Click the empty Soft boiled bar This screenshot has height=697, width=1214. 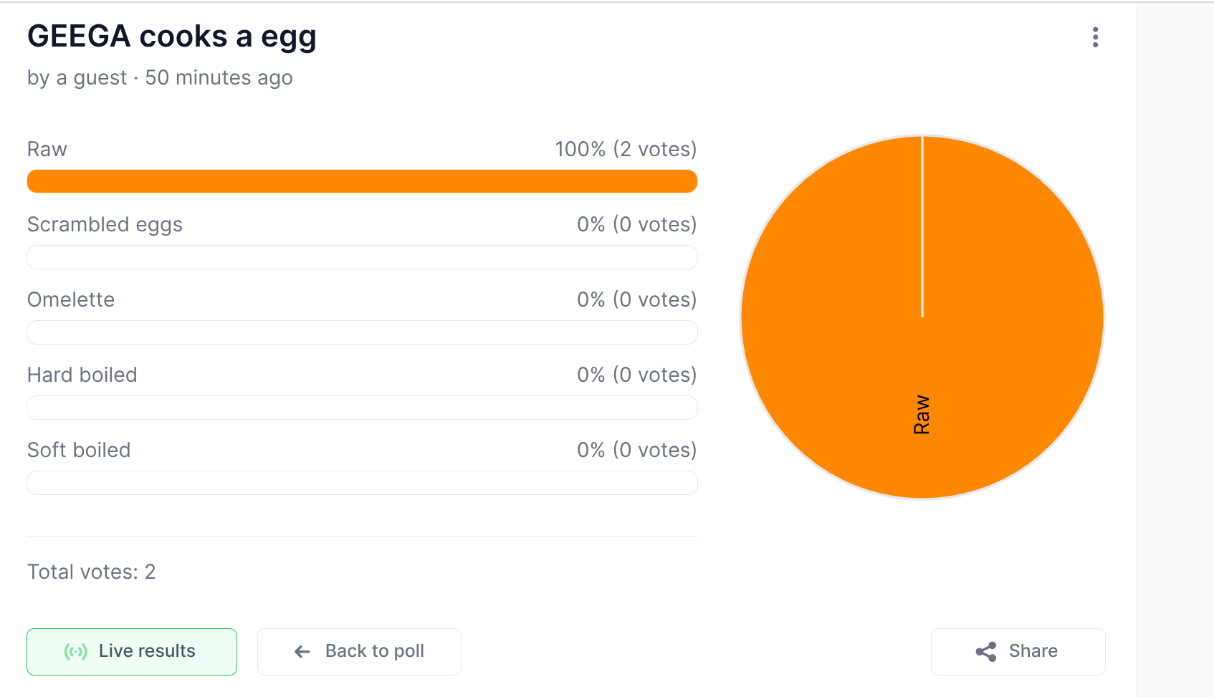click(x=362, y=483)
